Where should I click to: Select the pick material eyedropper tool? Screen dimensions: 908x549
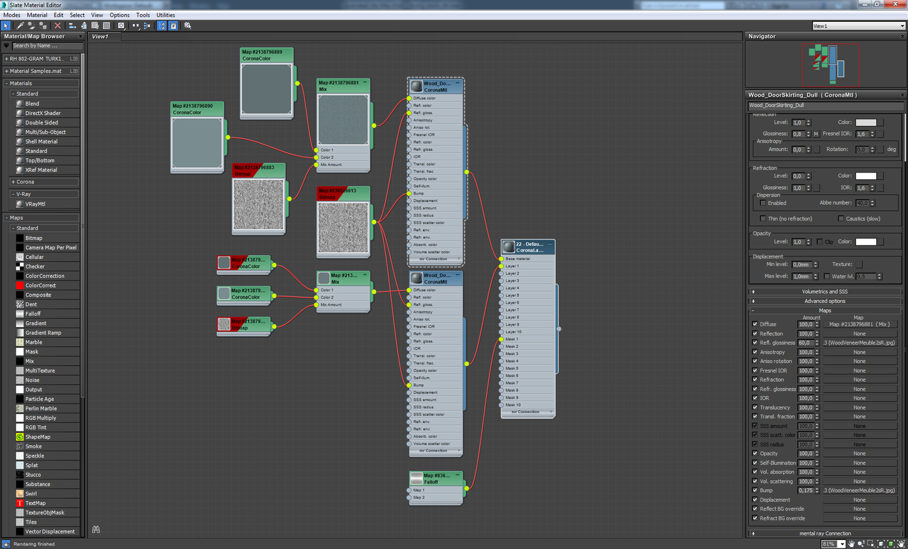pos(20,25)
